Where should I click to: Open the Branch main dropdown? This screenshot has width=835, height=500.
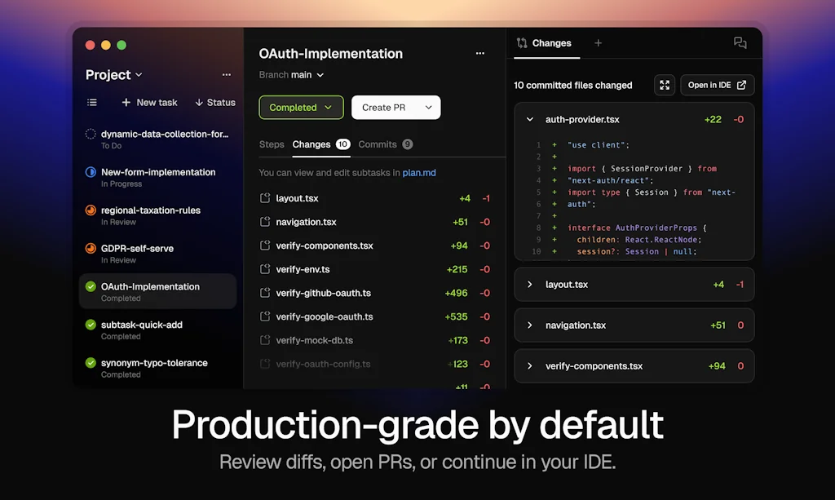(291, 75)
